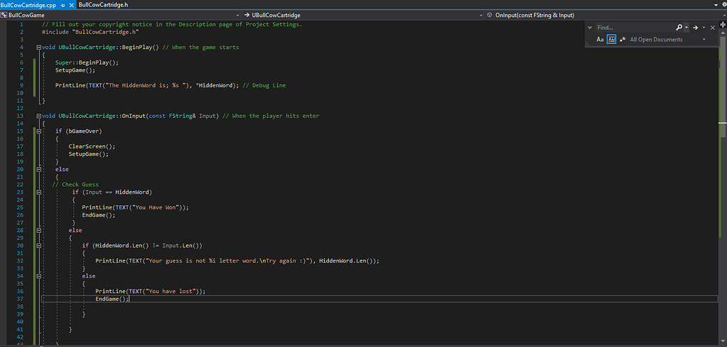Viewport: 727px width, 347px height.
Task: Click the copyright notice comment on line 1
Action: coord(172,25)
